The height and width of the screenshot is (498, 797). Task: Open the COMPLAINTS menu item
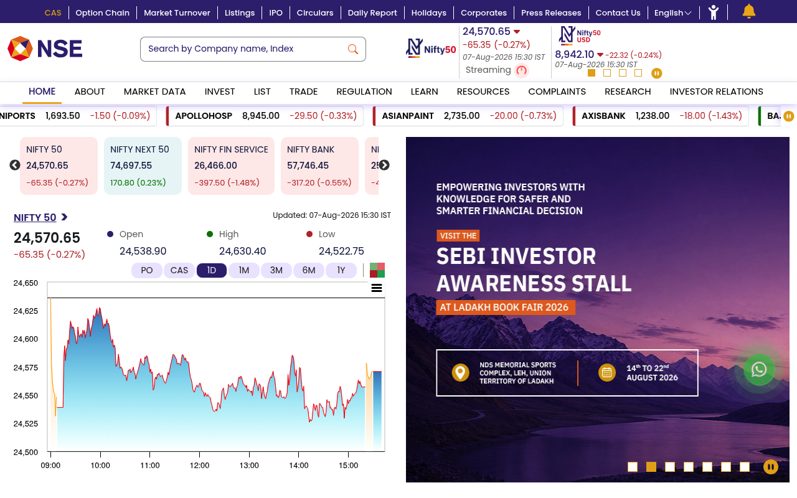(557, 92)
